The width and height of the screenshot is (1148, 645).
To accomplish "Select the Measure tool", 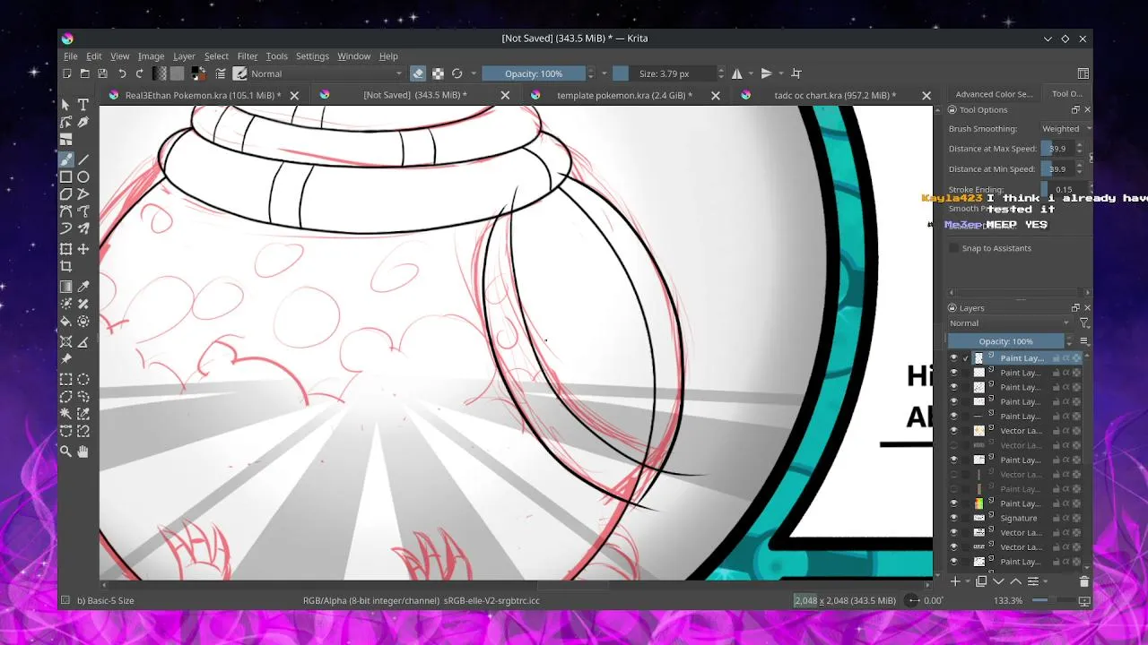I will (83, 341).
